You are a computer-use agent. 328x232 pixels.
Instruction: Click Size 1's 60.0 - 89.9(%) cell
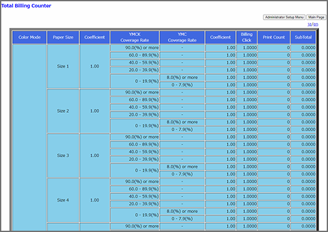134,55
